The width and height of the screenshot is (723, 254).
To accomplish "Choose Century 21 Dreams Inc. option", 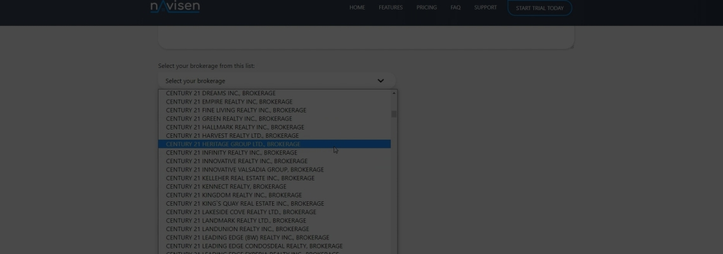I will coord(221,93).
